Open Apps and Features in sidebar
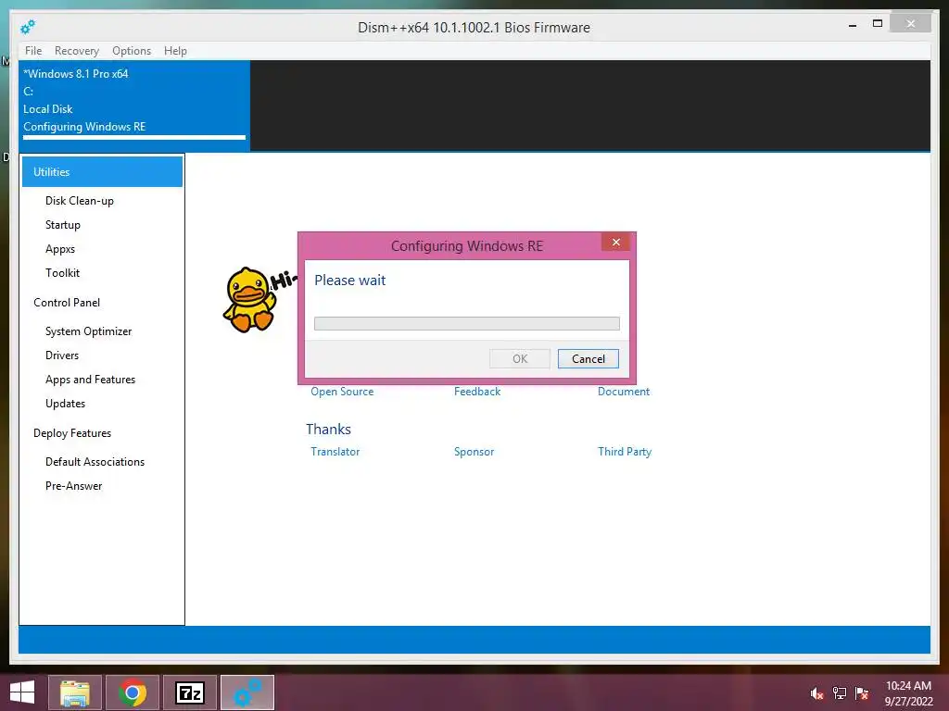This screenshot has width=949, height=711. tap(90, 380)
